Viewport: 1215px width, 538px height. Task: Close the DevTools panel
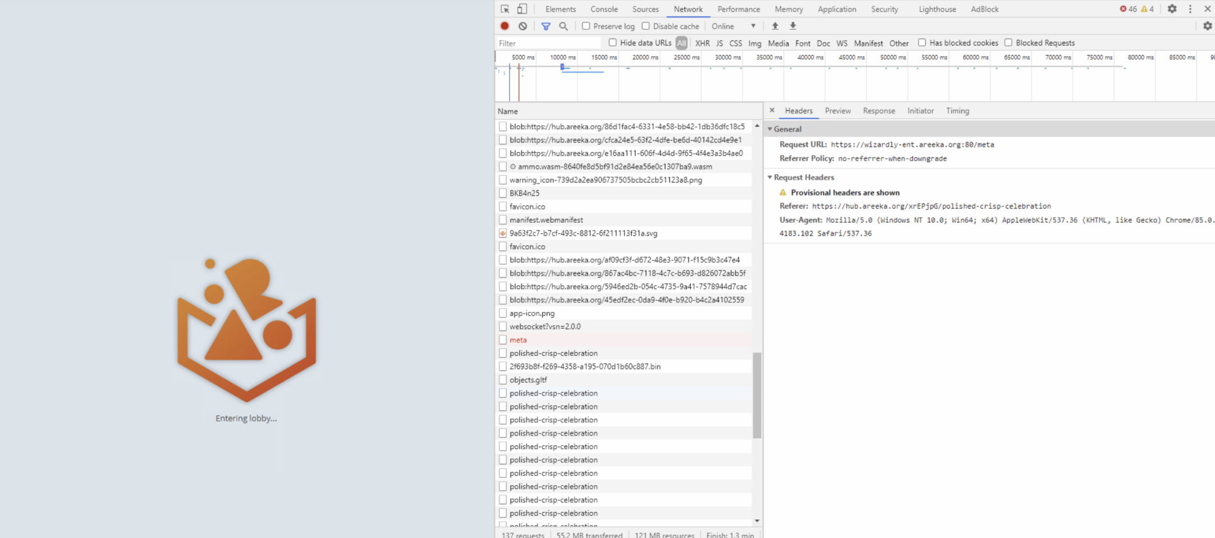click(x=1207, y=9)
